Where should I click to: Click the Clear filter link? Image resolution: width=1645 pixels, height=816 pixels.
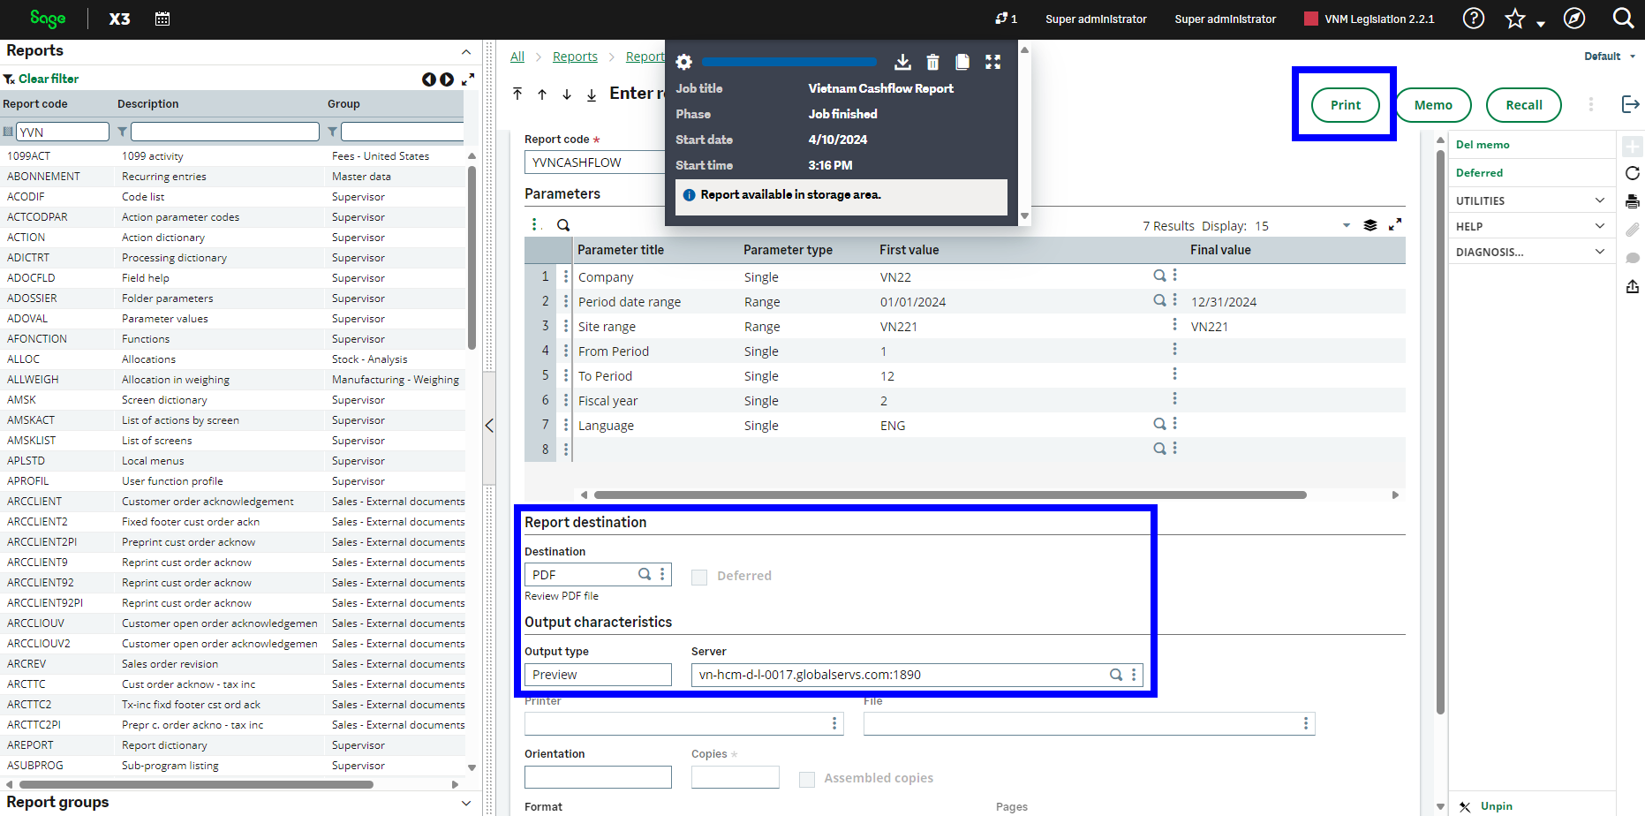click(49, 79)
